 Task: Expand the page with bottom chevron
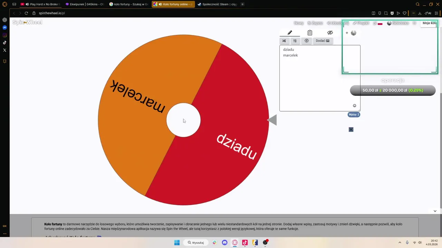[x=435, y=211]
